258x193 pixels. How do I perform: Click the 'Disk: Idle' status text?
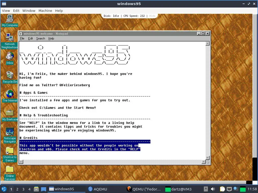[x=111, y=16]
